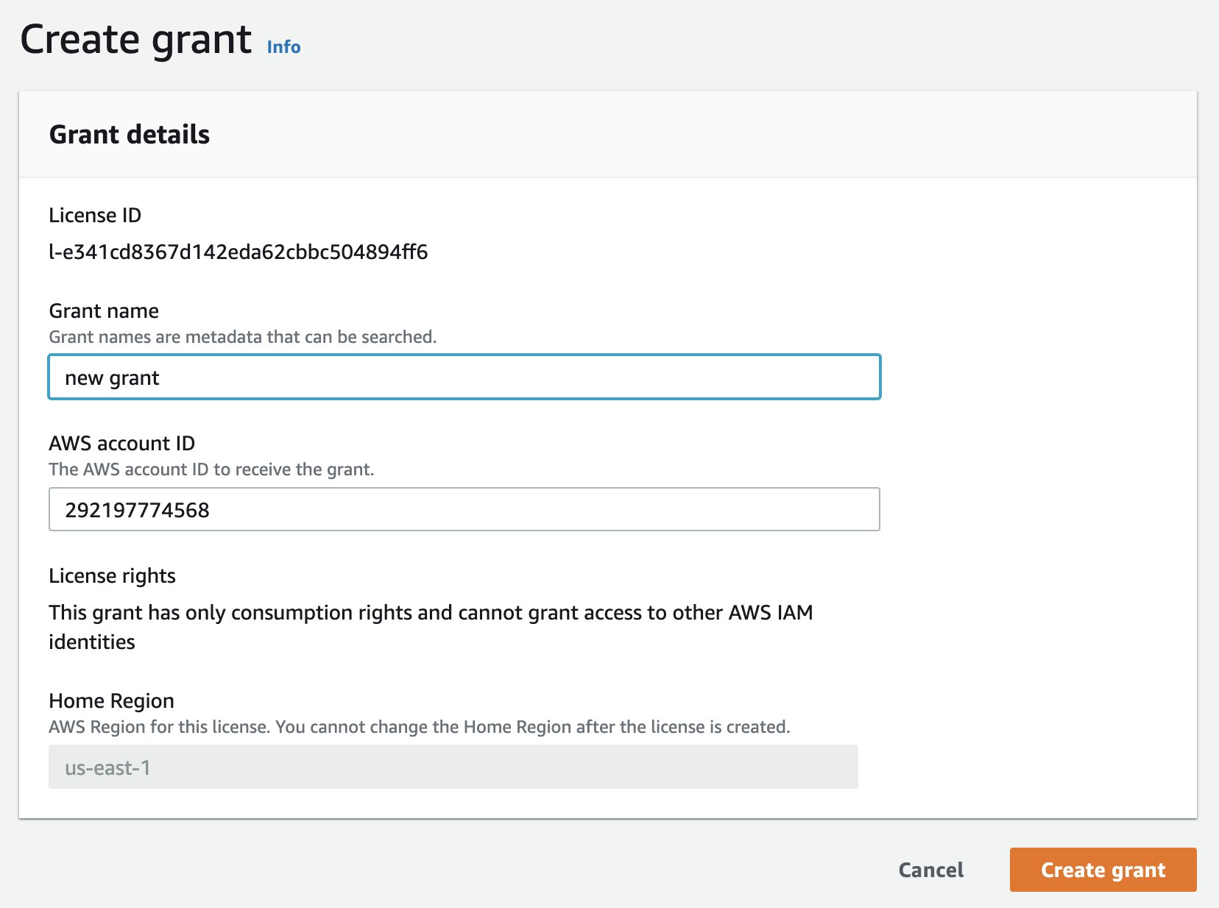
Task: Click the consumption rights description text
Action: [431, 612]
